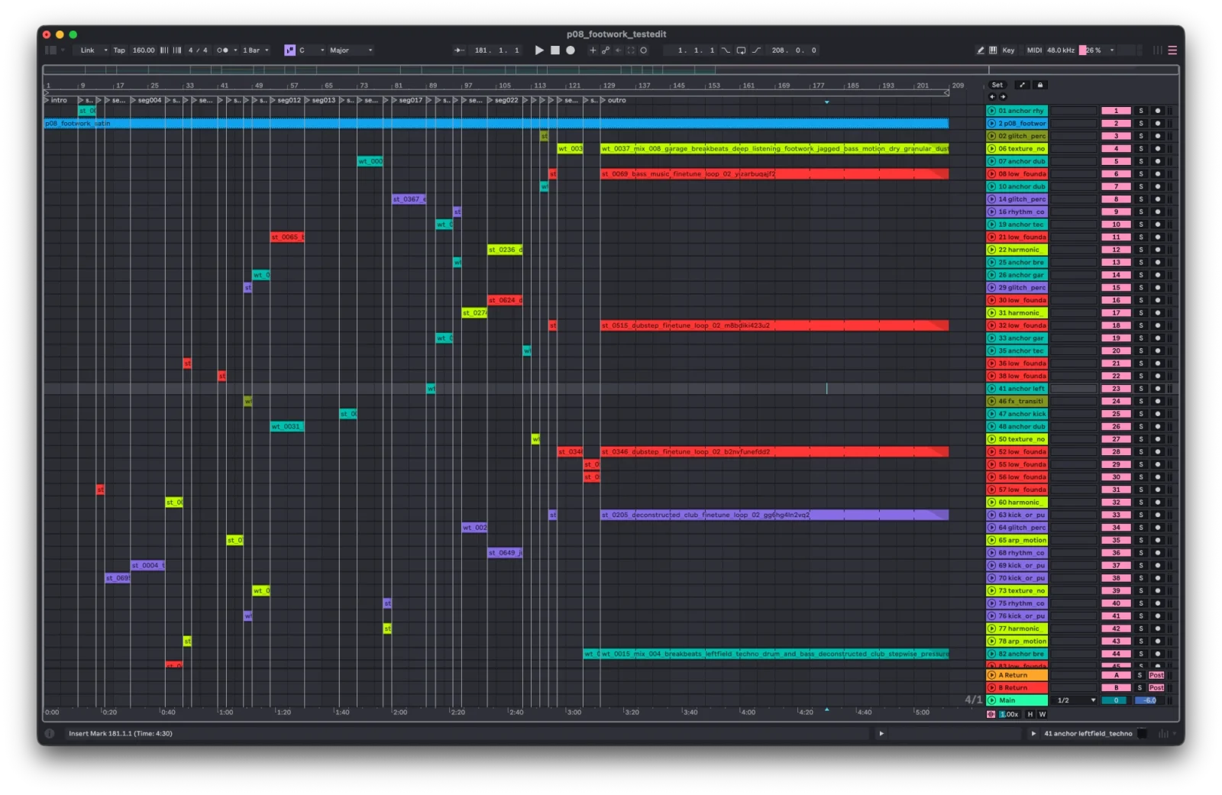Arm recording on 63 kick_or_pu track

[1157, 515]
